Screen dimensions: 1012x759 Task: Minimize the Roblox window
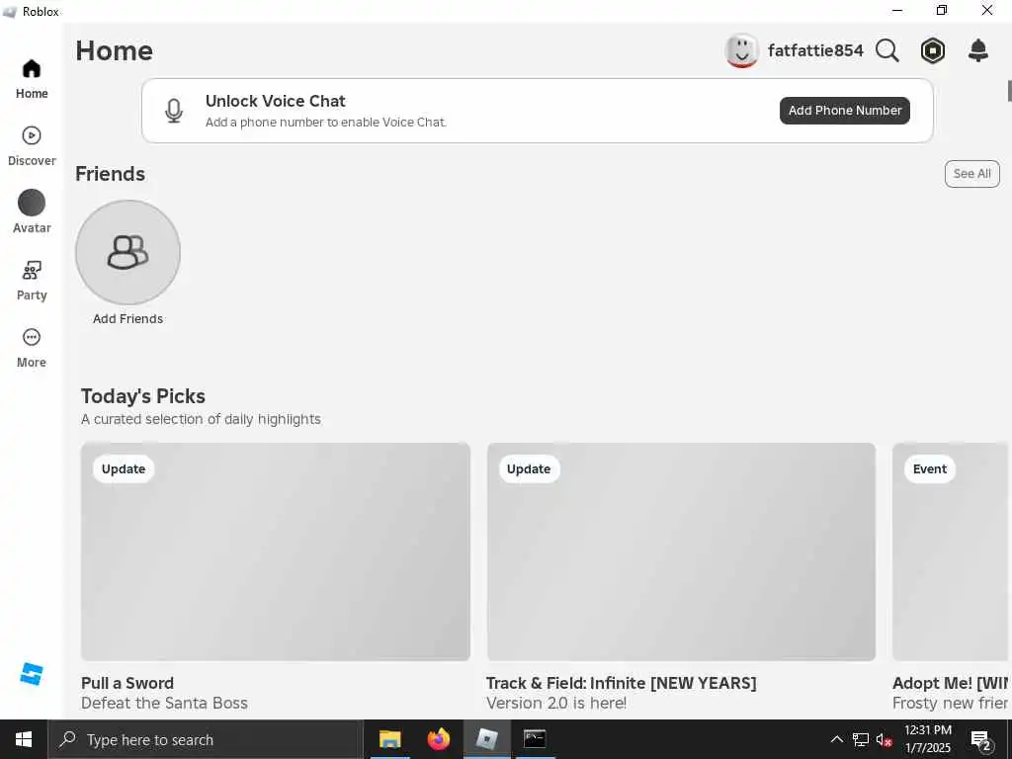coord(897,10)
